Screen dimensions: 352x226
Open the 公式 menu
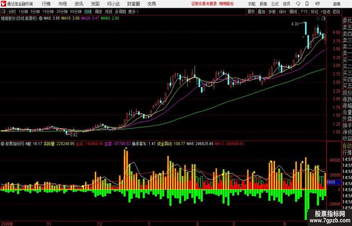tap(275, 4)
